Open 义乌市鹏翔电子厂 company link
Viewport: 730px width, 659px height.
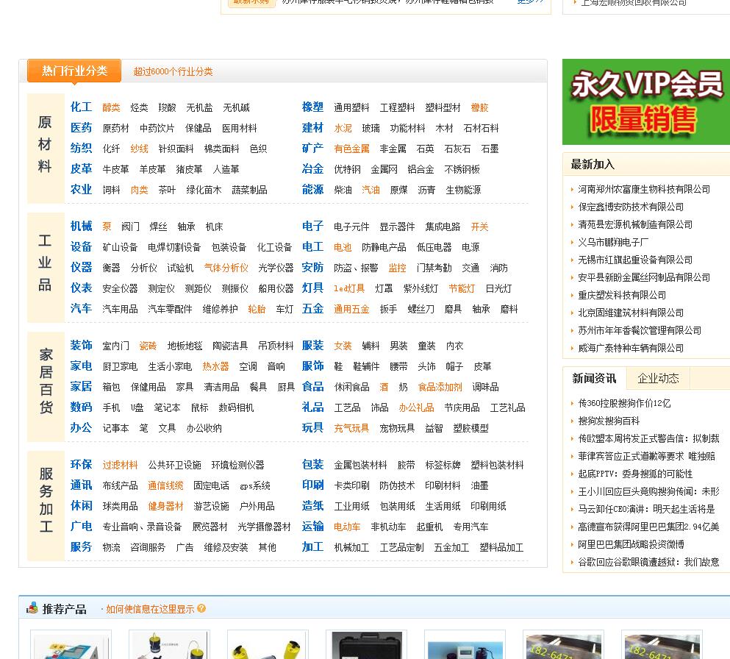[613, 242]
